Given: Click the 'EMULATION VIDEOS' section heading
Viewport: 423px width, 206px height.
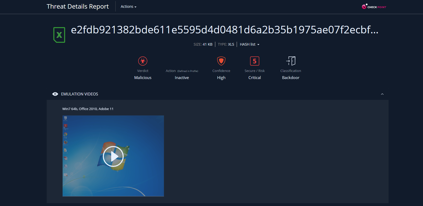Looking at the screenshot, I should (x=80, y=94).
